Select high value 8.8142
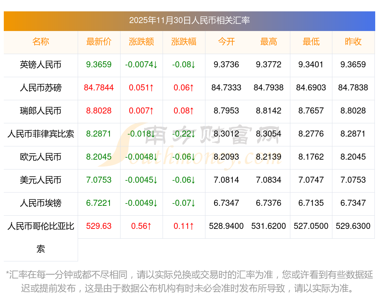Screen dimensions: 379x300 point(269,111)
